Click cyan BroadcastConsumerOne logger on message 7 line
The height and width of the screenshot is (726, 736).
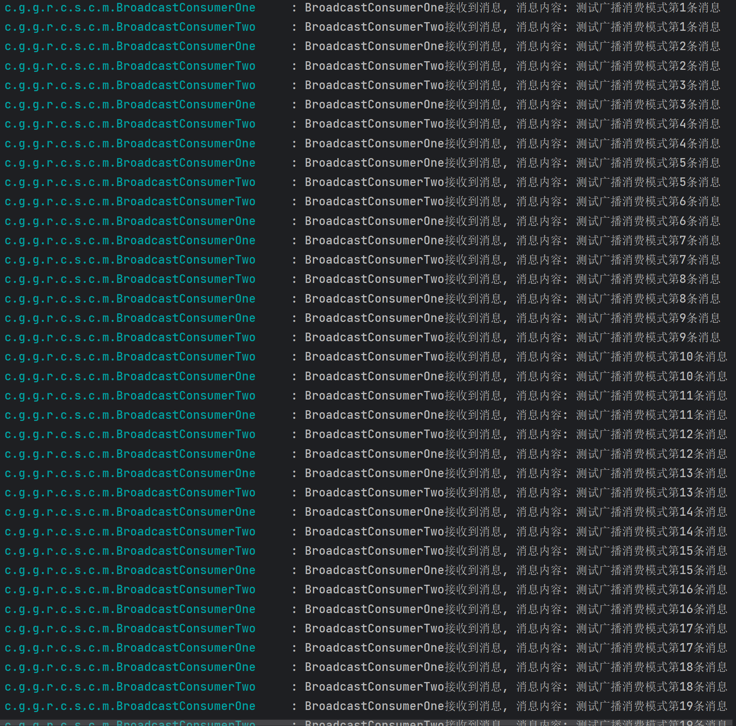[130, 241]
